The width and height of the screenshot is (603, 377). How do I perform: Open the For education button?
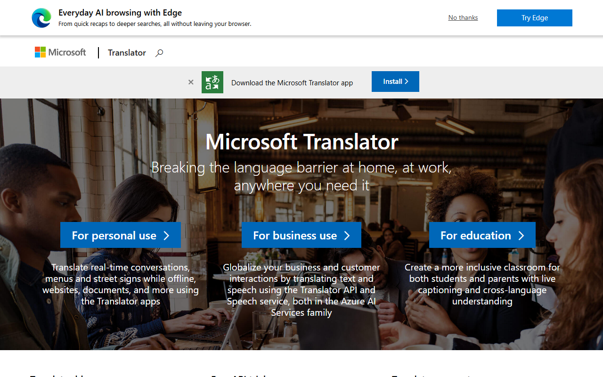click(482, 235)
